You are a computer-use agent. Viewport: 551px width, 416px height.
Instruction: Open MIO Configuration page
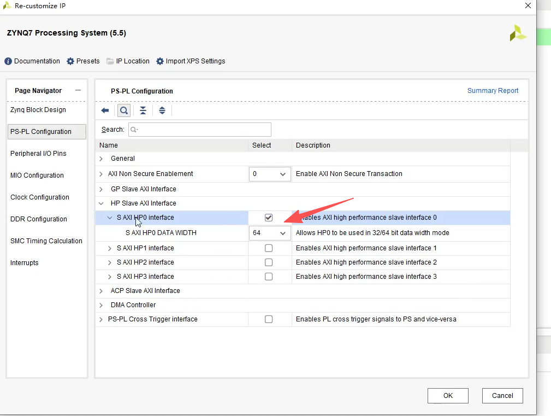point(37,175)
